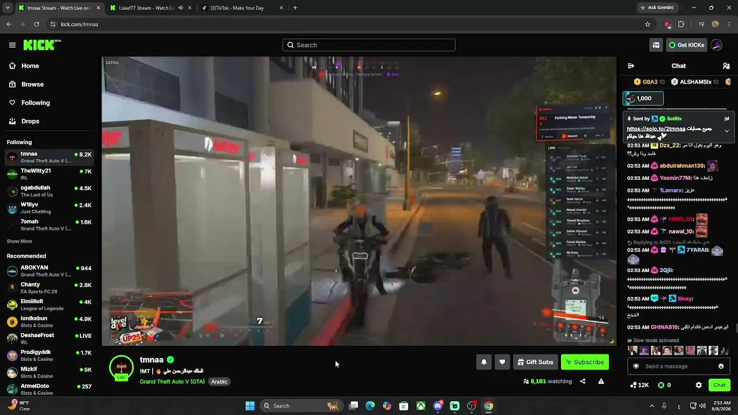This screenshot has width=738, height=415.
Task: Click the Kick search field
Action: pos(369,45)
